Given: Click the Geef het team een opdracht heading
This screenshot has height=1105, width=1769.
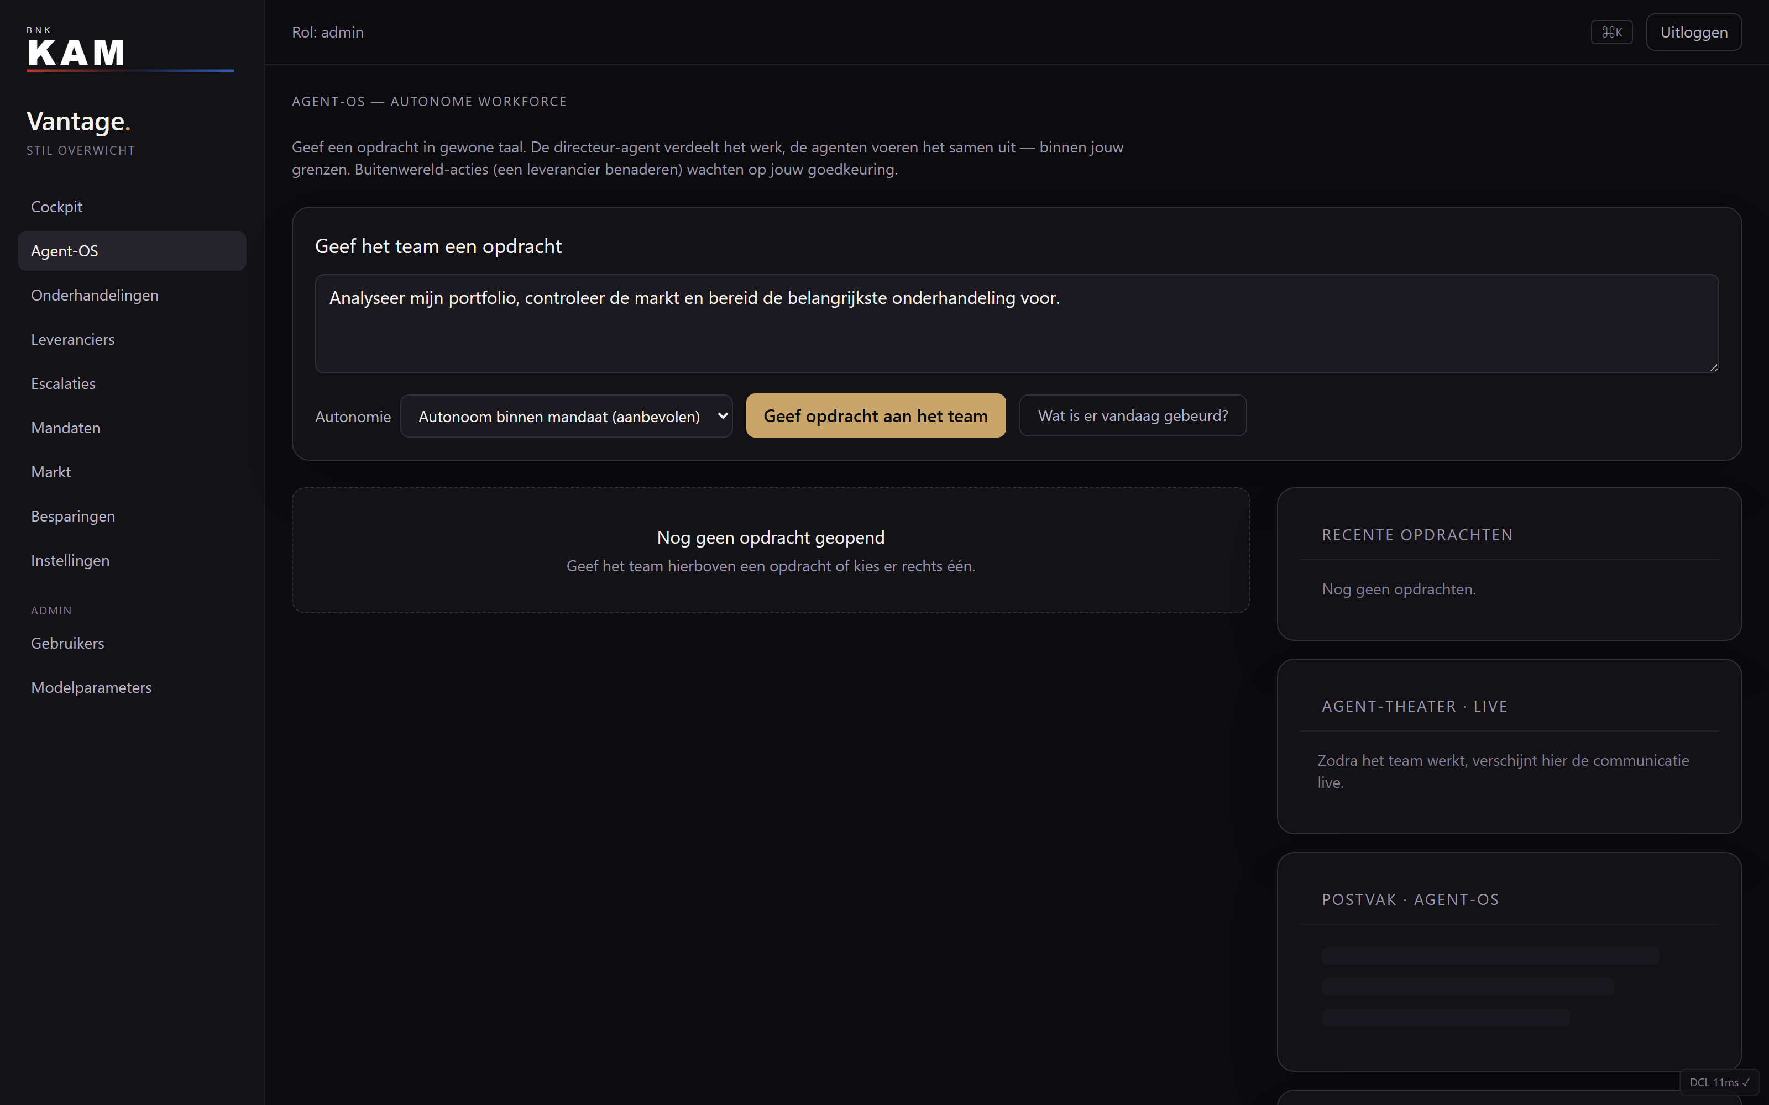Looking at the screenshot, I should tap(438, 246).
